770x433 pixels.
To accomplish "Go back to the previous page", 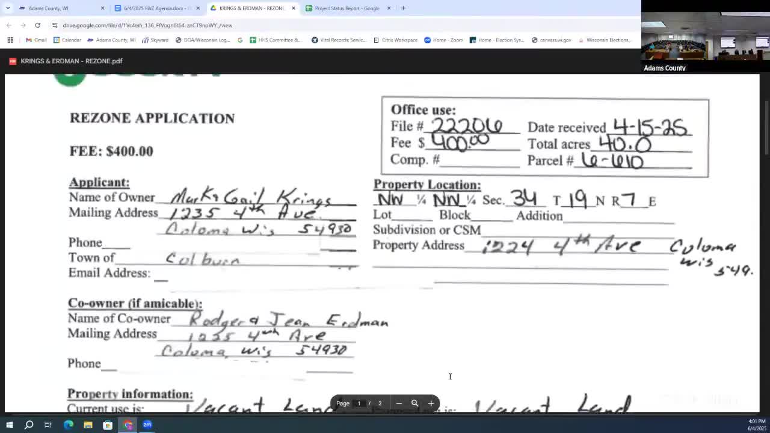I will [x=9, y=25].
